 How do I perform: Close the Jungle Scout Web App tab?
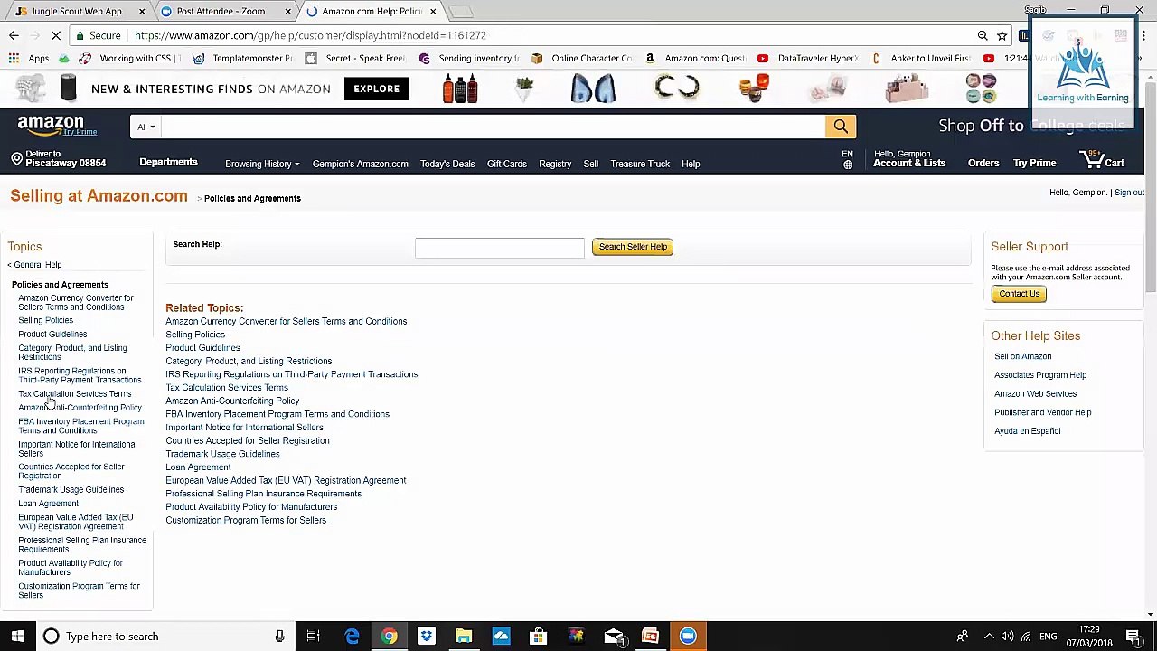142,11
